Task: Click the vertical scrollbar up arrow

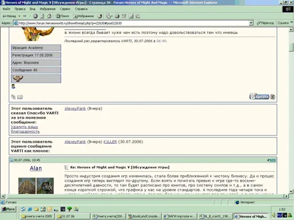Action: click(291, 30)
